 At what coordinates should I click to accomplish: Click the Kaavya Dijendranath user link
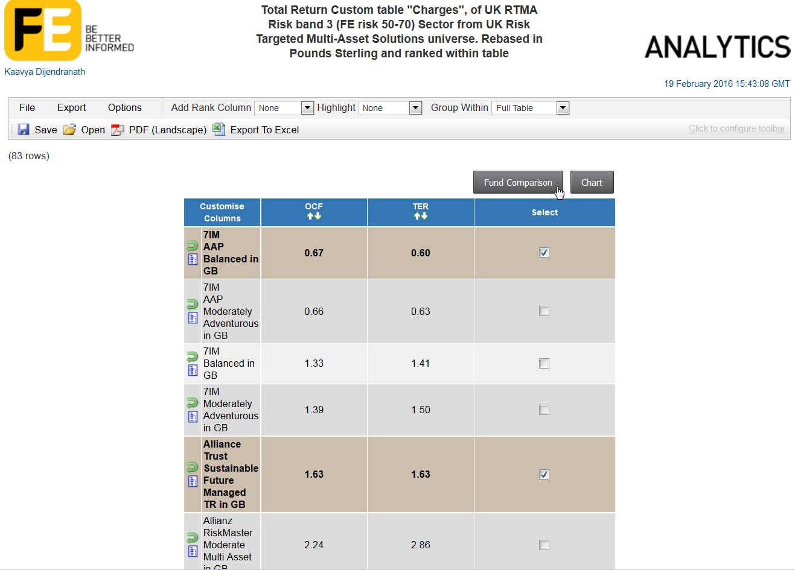45,72
